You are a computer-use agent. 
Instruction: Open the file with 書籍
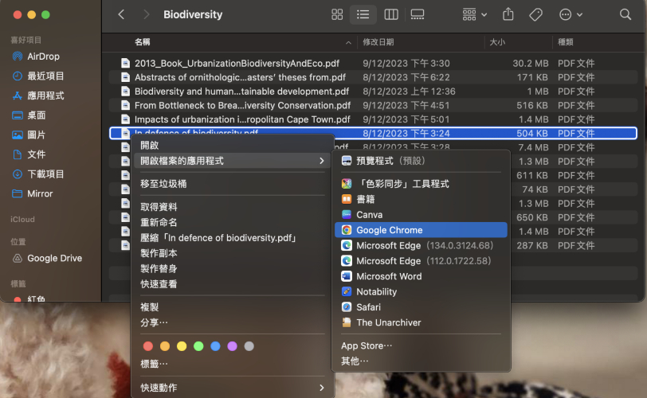click(x=421, y=200)
